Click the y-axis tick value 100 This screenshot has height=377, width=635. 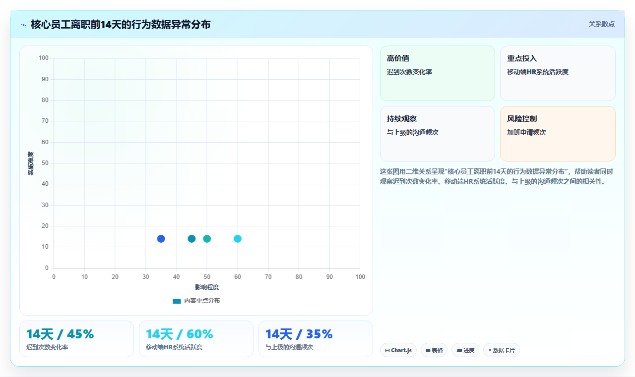44,58
